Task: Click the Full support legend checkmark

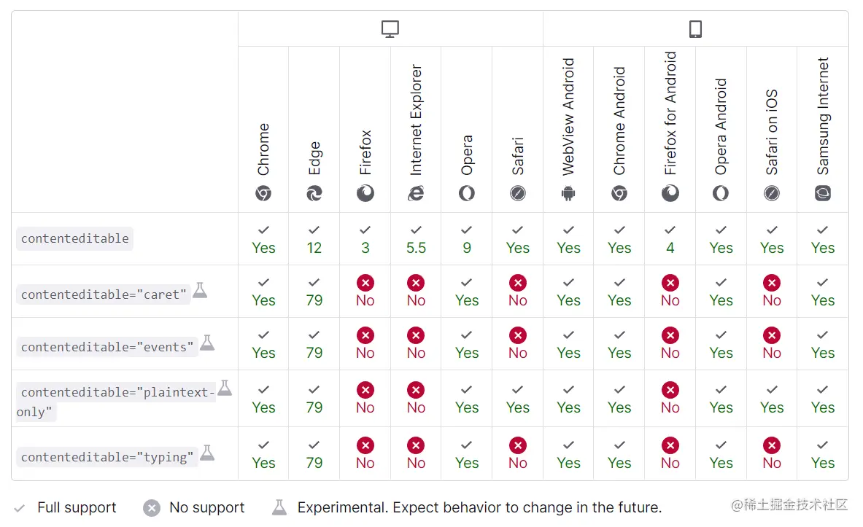Action: [x=20, y=508]
